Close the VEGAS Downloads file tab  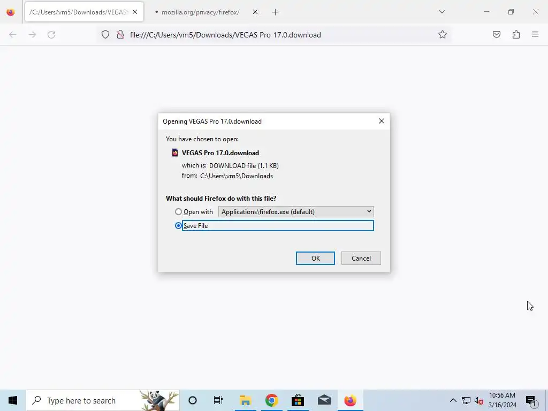[x=135, y=12]
